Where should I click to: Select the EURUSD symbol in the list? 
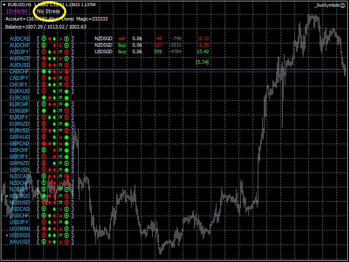[x=20, y=130]
